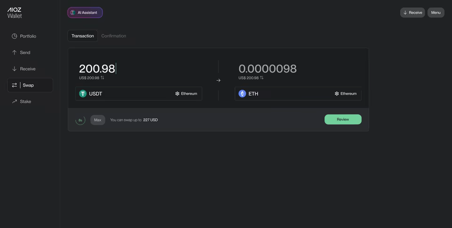This screenshot has height=228, width=452.
Task: Switch to the Confirmation tab
Action: (113, 36)
